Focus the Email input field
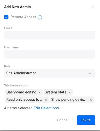Viewport: 100px width, 131px height. (50, 35)
